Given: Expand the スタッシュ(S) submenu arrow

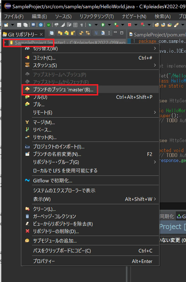Looking at the screenshot, I should coord(155,65).
